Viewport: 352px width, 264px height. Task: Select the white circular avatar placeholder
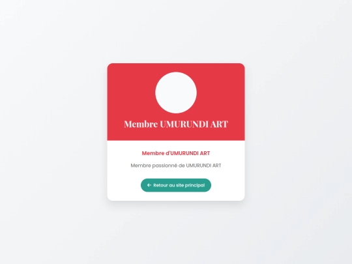coord(176,93)
